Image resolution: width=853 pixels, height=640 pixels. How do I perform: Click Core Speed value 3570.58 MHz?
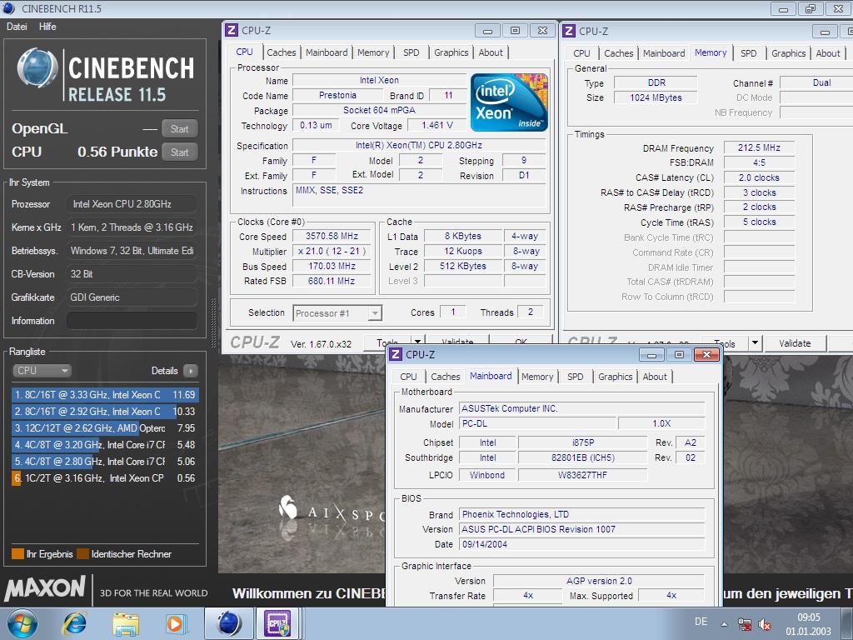pyautogui.click(x=332, y=236)
